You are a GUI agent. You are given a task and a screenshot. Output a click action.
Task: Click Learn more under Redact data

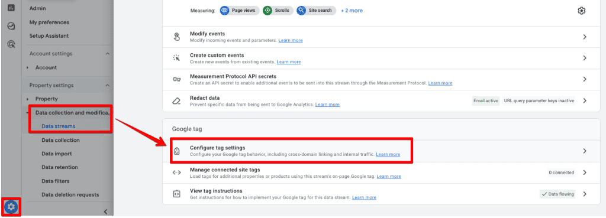pyautogui.click(x=327, y=105)
